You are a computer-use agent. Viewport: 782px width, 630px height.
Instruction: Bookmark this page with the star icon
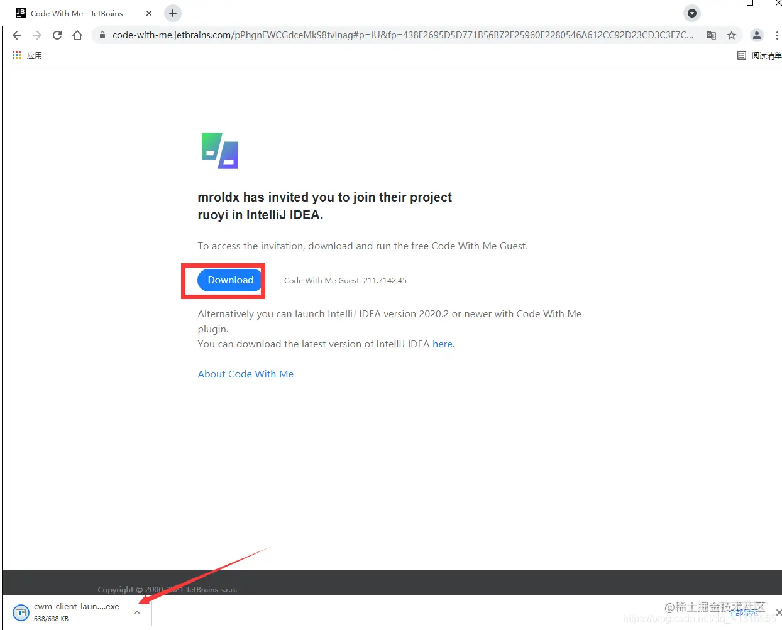(732, 35)
